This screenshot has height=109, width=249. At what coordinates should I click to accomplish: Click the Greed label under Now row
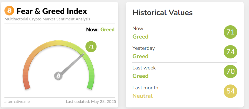140,37
